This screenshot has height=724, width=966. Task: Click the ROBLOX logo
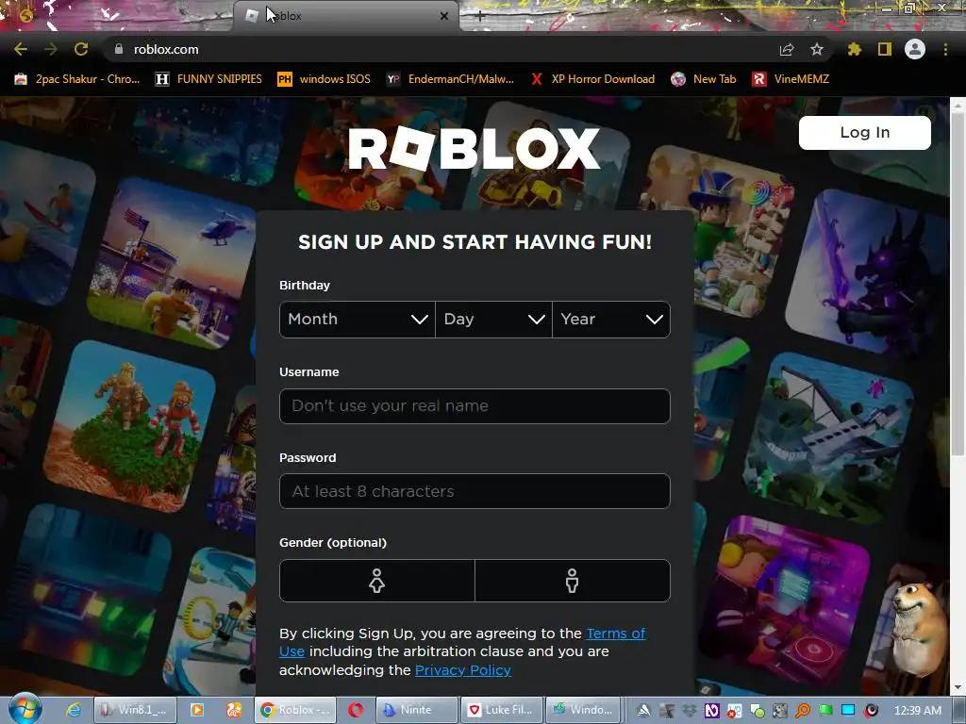click(474, 148)
